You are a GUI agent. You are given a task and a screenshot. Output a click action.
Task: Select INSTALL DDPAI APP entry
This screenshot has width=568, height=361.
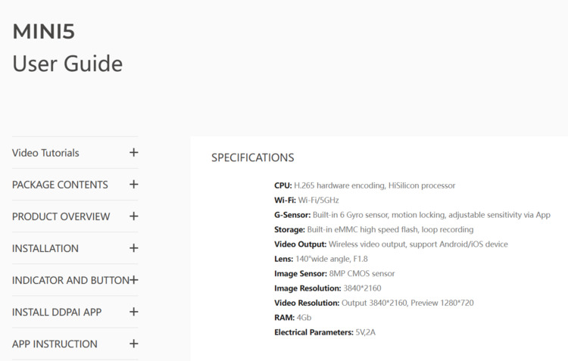(x=57, y=312)
